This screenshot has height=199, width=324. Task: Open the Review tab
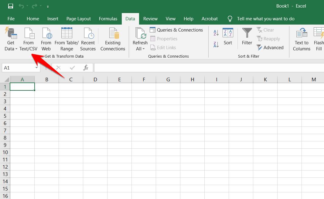tap(150, 19)
